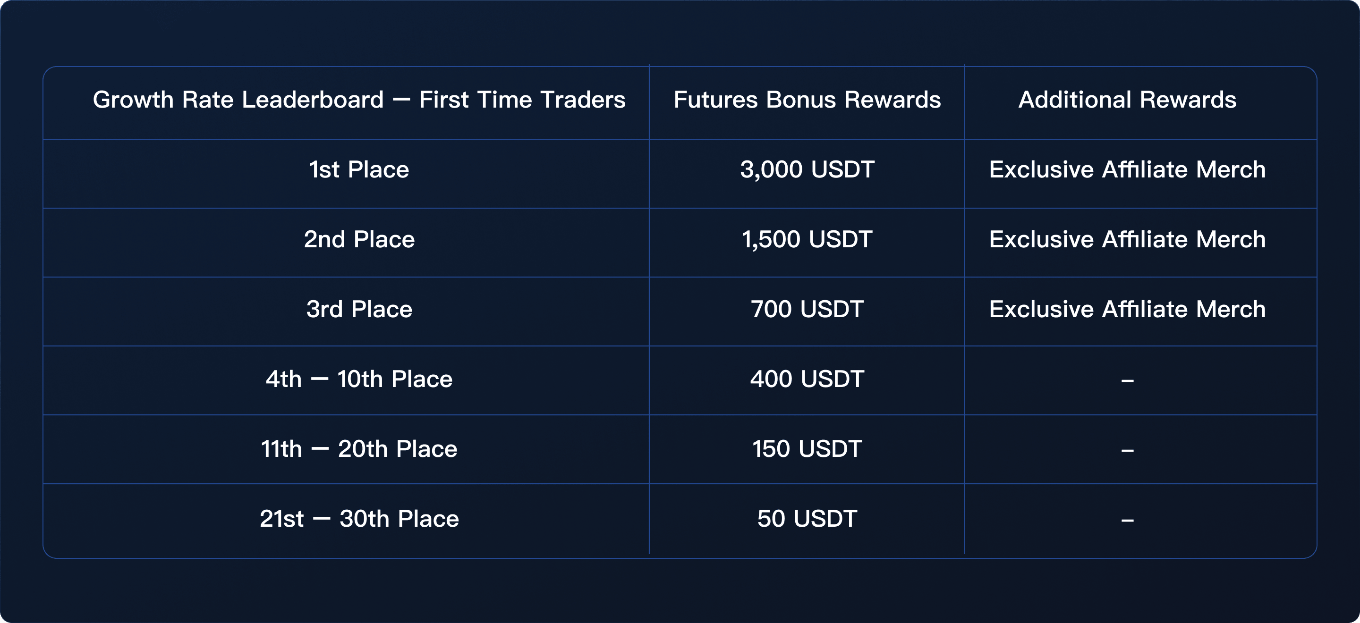Click the 150 USDT reward cell

[x=807, y=449]
